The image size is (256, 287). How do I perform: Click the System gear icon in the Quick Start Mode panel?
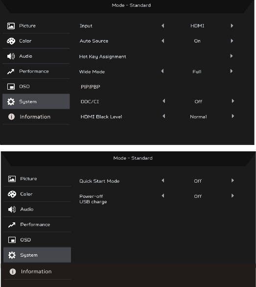pyautogui.click(x=12, y=255)
